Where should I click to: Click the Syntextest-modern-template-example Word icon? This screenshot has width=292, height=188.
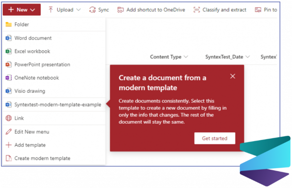9,104
